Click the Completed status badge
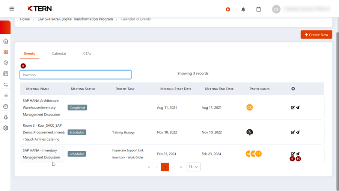Viewport: 339px width, 191px height. (x=77, y=108)
